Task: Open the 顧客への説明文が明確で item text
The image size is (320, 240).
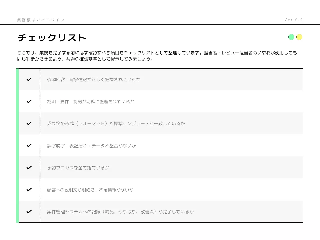Action: tap(90, 190)
